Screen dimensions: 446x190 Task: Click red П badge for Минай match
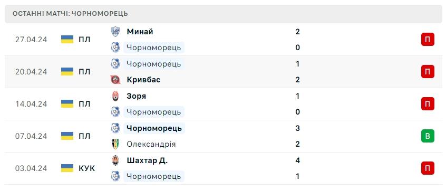(x=428, y=39)
